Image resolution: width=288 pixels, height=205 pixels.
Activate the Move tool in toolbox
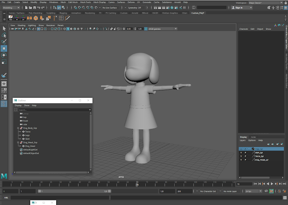tap(4, 48)
